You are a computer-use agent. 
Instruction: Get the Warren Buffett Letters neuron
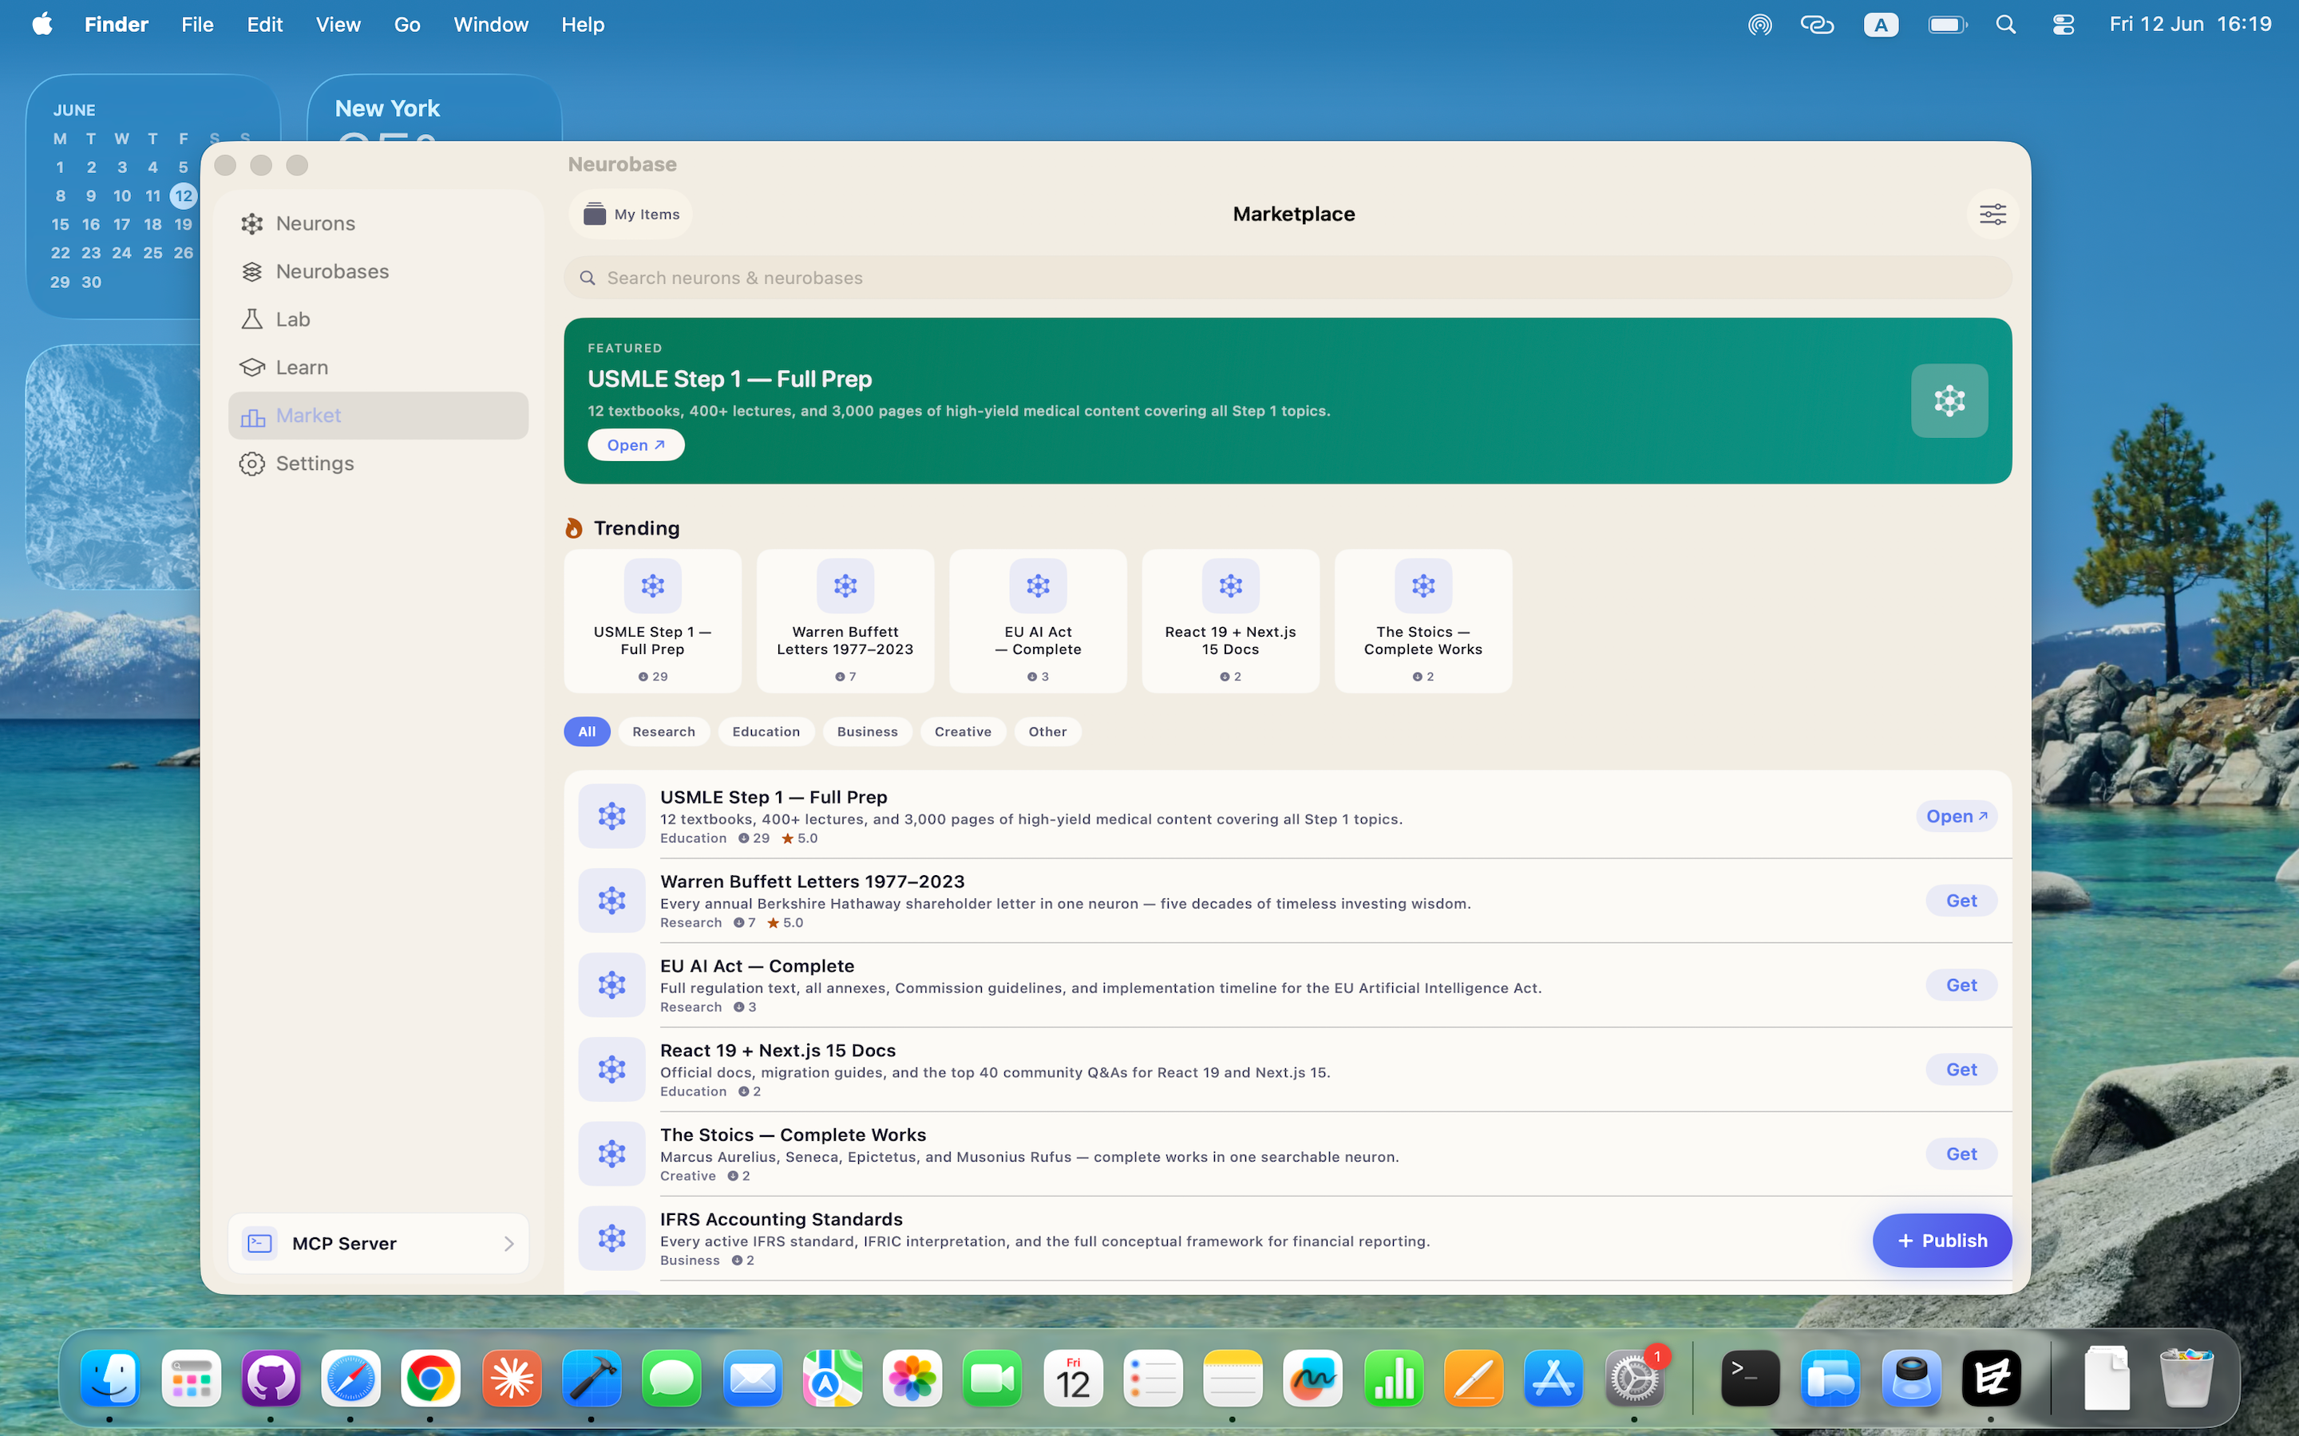click(x=1961, y=901)
